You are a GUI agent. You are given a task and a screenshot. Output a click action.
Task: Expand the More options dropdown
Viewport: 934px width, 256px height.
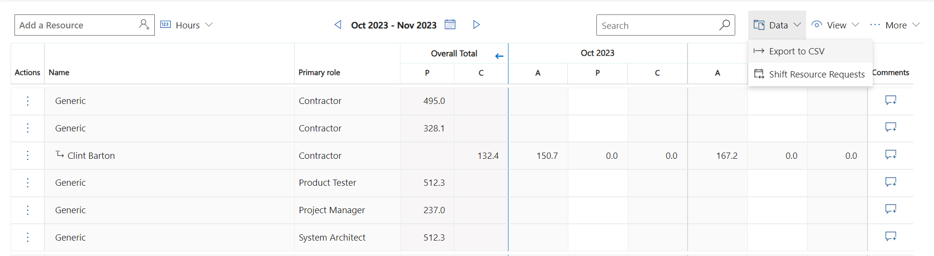[x=895, y=25]
